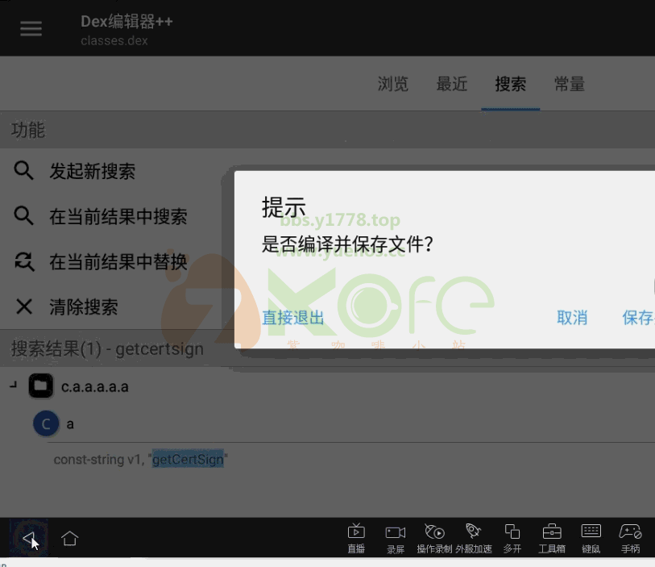Switch to the 常量 constants tab
This screenshot has height=567, width=655.
(x=569, y=84)
